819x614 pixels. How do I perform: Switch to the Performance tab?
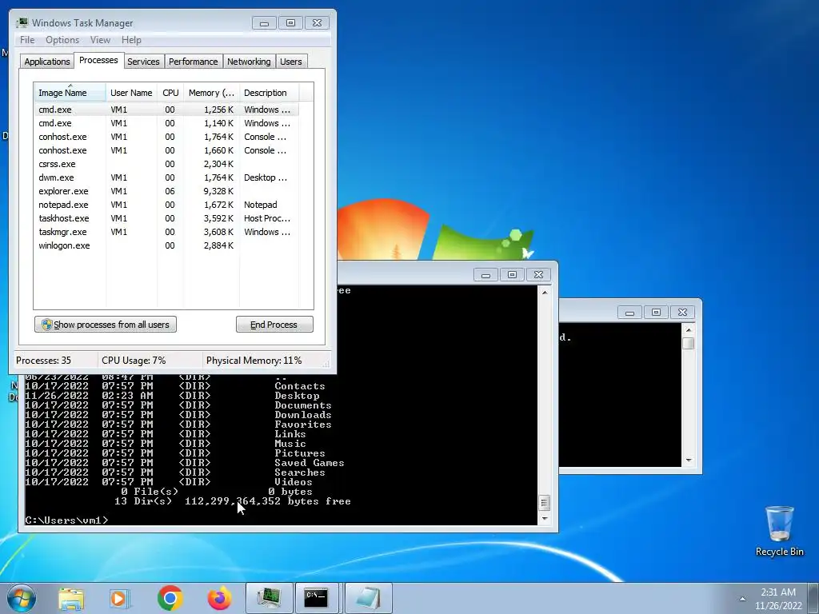point(194,62)
